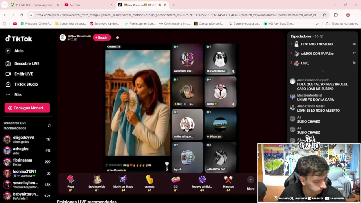Viewport: 361px width, 203px height.
Task: Send the GG gift
Action: pos(176,183)
